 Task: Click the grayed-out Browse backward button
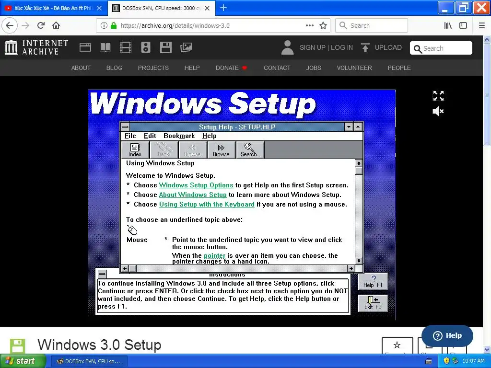[192, 150]
